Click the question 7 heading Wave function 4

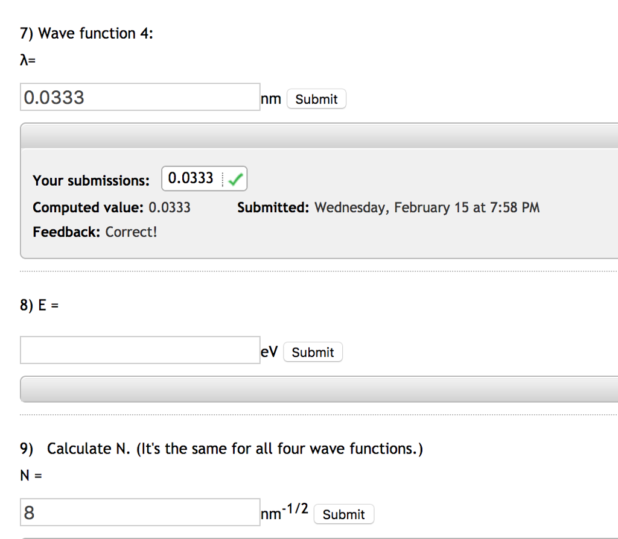86,33
